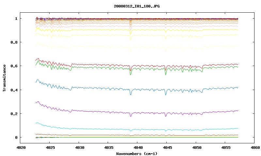
Task: Click the x-axis tick label 4035
Action: [109, 148]
